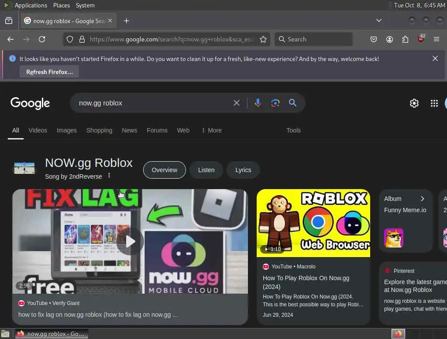This screenshot has width=447, height=339.
Task: Open Firefox tracking protection shield
Action: point(70,39)
